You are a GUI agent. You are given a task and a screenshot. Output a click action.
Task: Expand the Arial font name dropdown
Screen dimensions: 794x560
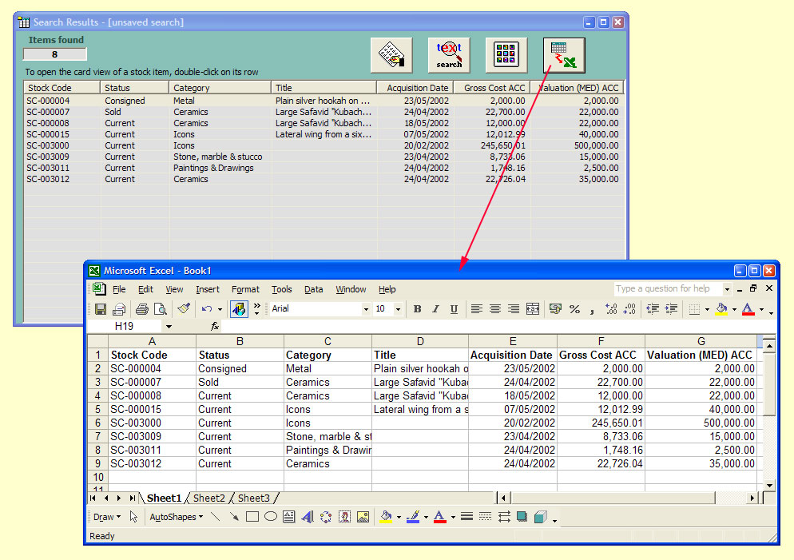[366, 309]
